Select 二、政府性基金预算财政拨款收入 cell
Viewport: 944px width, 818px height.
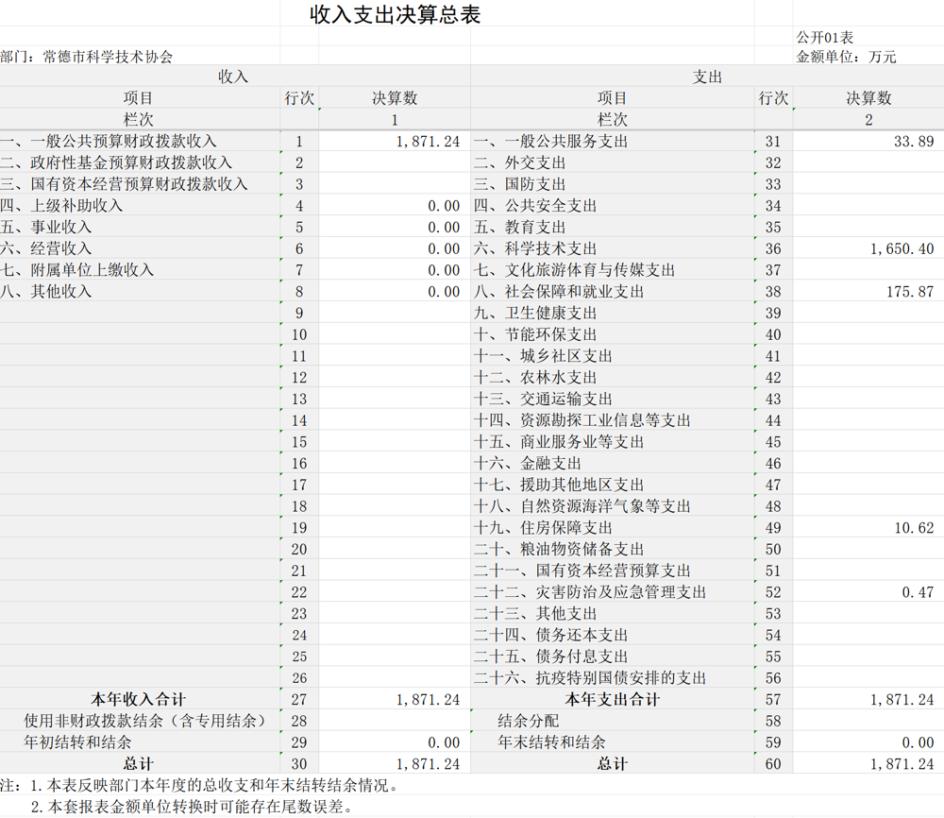[x=140, y=162]
